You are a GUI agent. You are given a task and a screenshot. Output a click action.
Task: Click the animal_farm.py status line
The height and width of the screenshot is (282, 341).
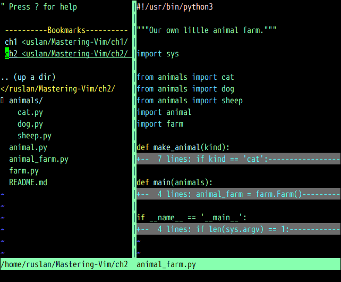(x=166, y=264)
